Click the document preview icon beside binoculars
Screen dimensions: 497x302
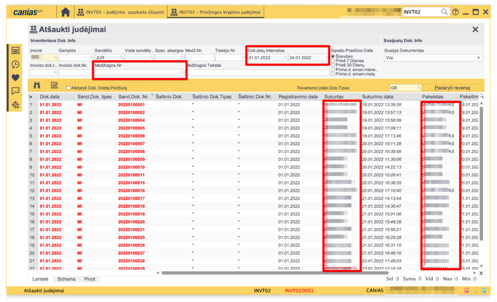(54, 85)
